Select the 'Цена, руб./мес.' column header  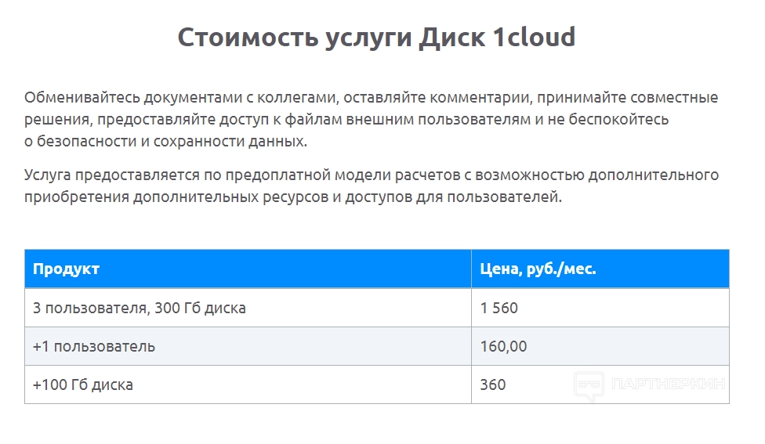(x=538, y=269)
